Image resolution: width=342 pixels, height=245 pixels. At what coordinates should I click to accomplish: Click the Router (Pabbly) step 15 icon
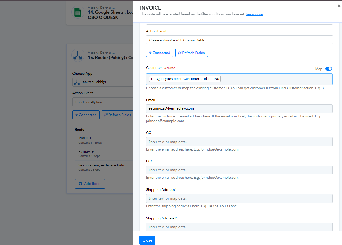tap(78, 55)
